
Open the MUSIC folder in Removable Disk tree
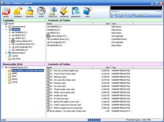click(15, 79)
